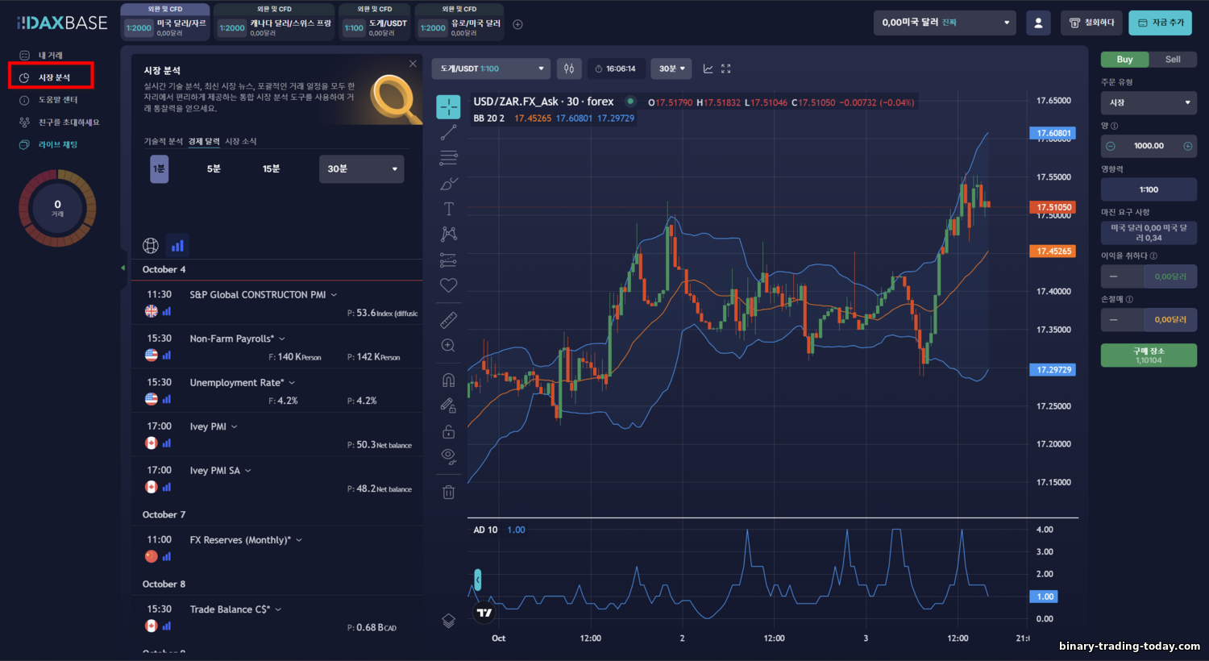Click the 1:100 leverage field
This screenshot has width=1209, height=661.
point(1149,189)
